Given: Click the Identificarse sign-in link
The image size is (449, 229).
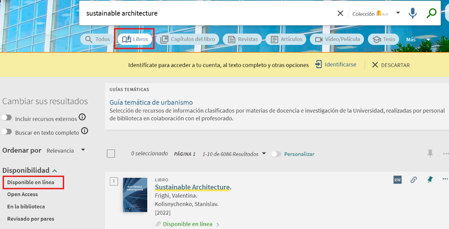Looking at the screenshot, I should click(335, 65).
